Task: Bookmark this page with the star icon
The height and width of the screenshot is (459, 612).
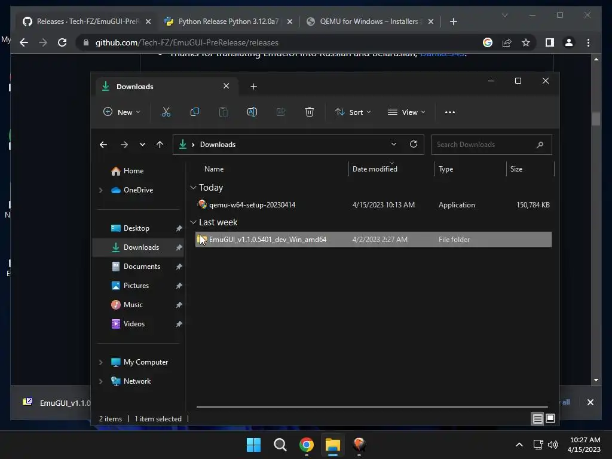Action: [526, 42]
